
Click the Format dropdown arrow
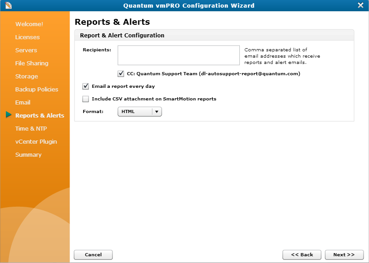(156, 111)
